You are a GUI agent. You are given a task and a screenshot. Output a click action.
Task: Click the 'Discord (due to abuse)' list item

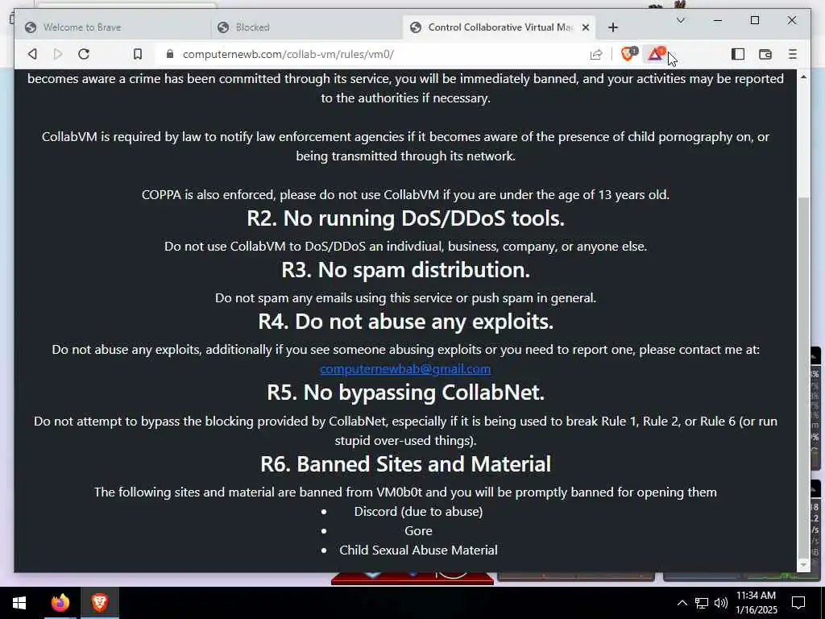click(418, 512)
